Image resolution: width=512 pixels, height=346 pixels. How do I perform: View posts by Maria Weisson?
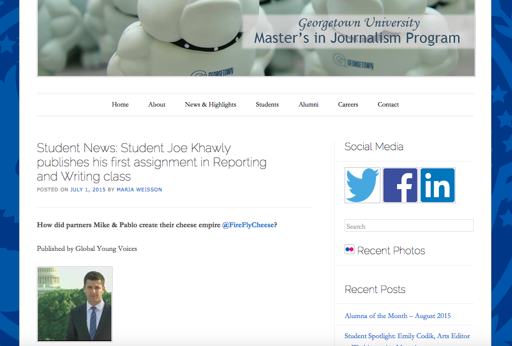139,189
